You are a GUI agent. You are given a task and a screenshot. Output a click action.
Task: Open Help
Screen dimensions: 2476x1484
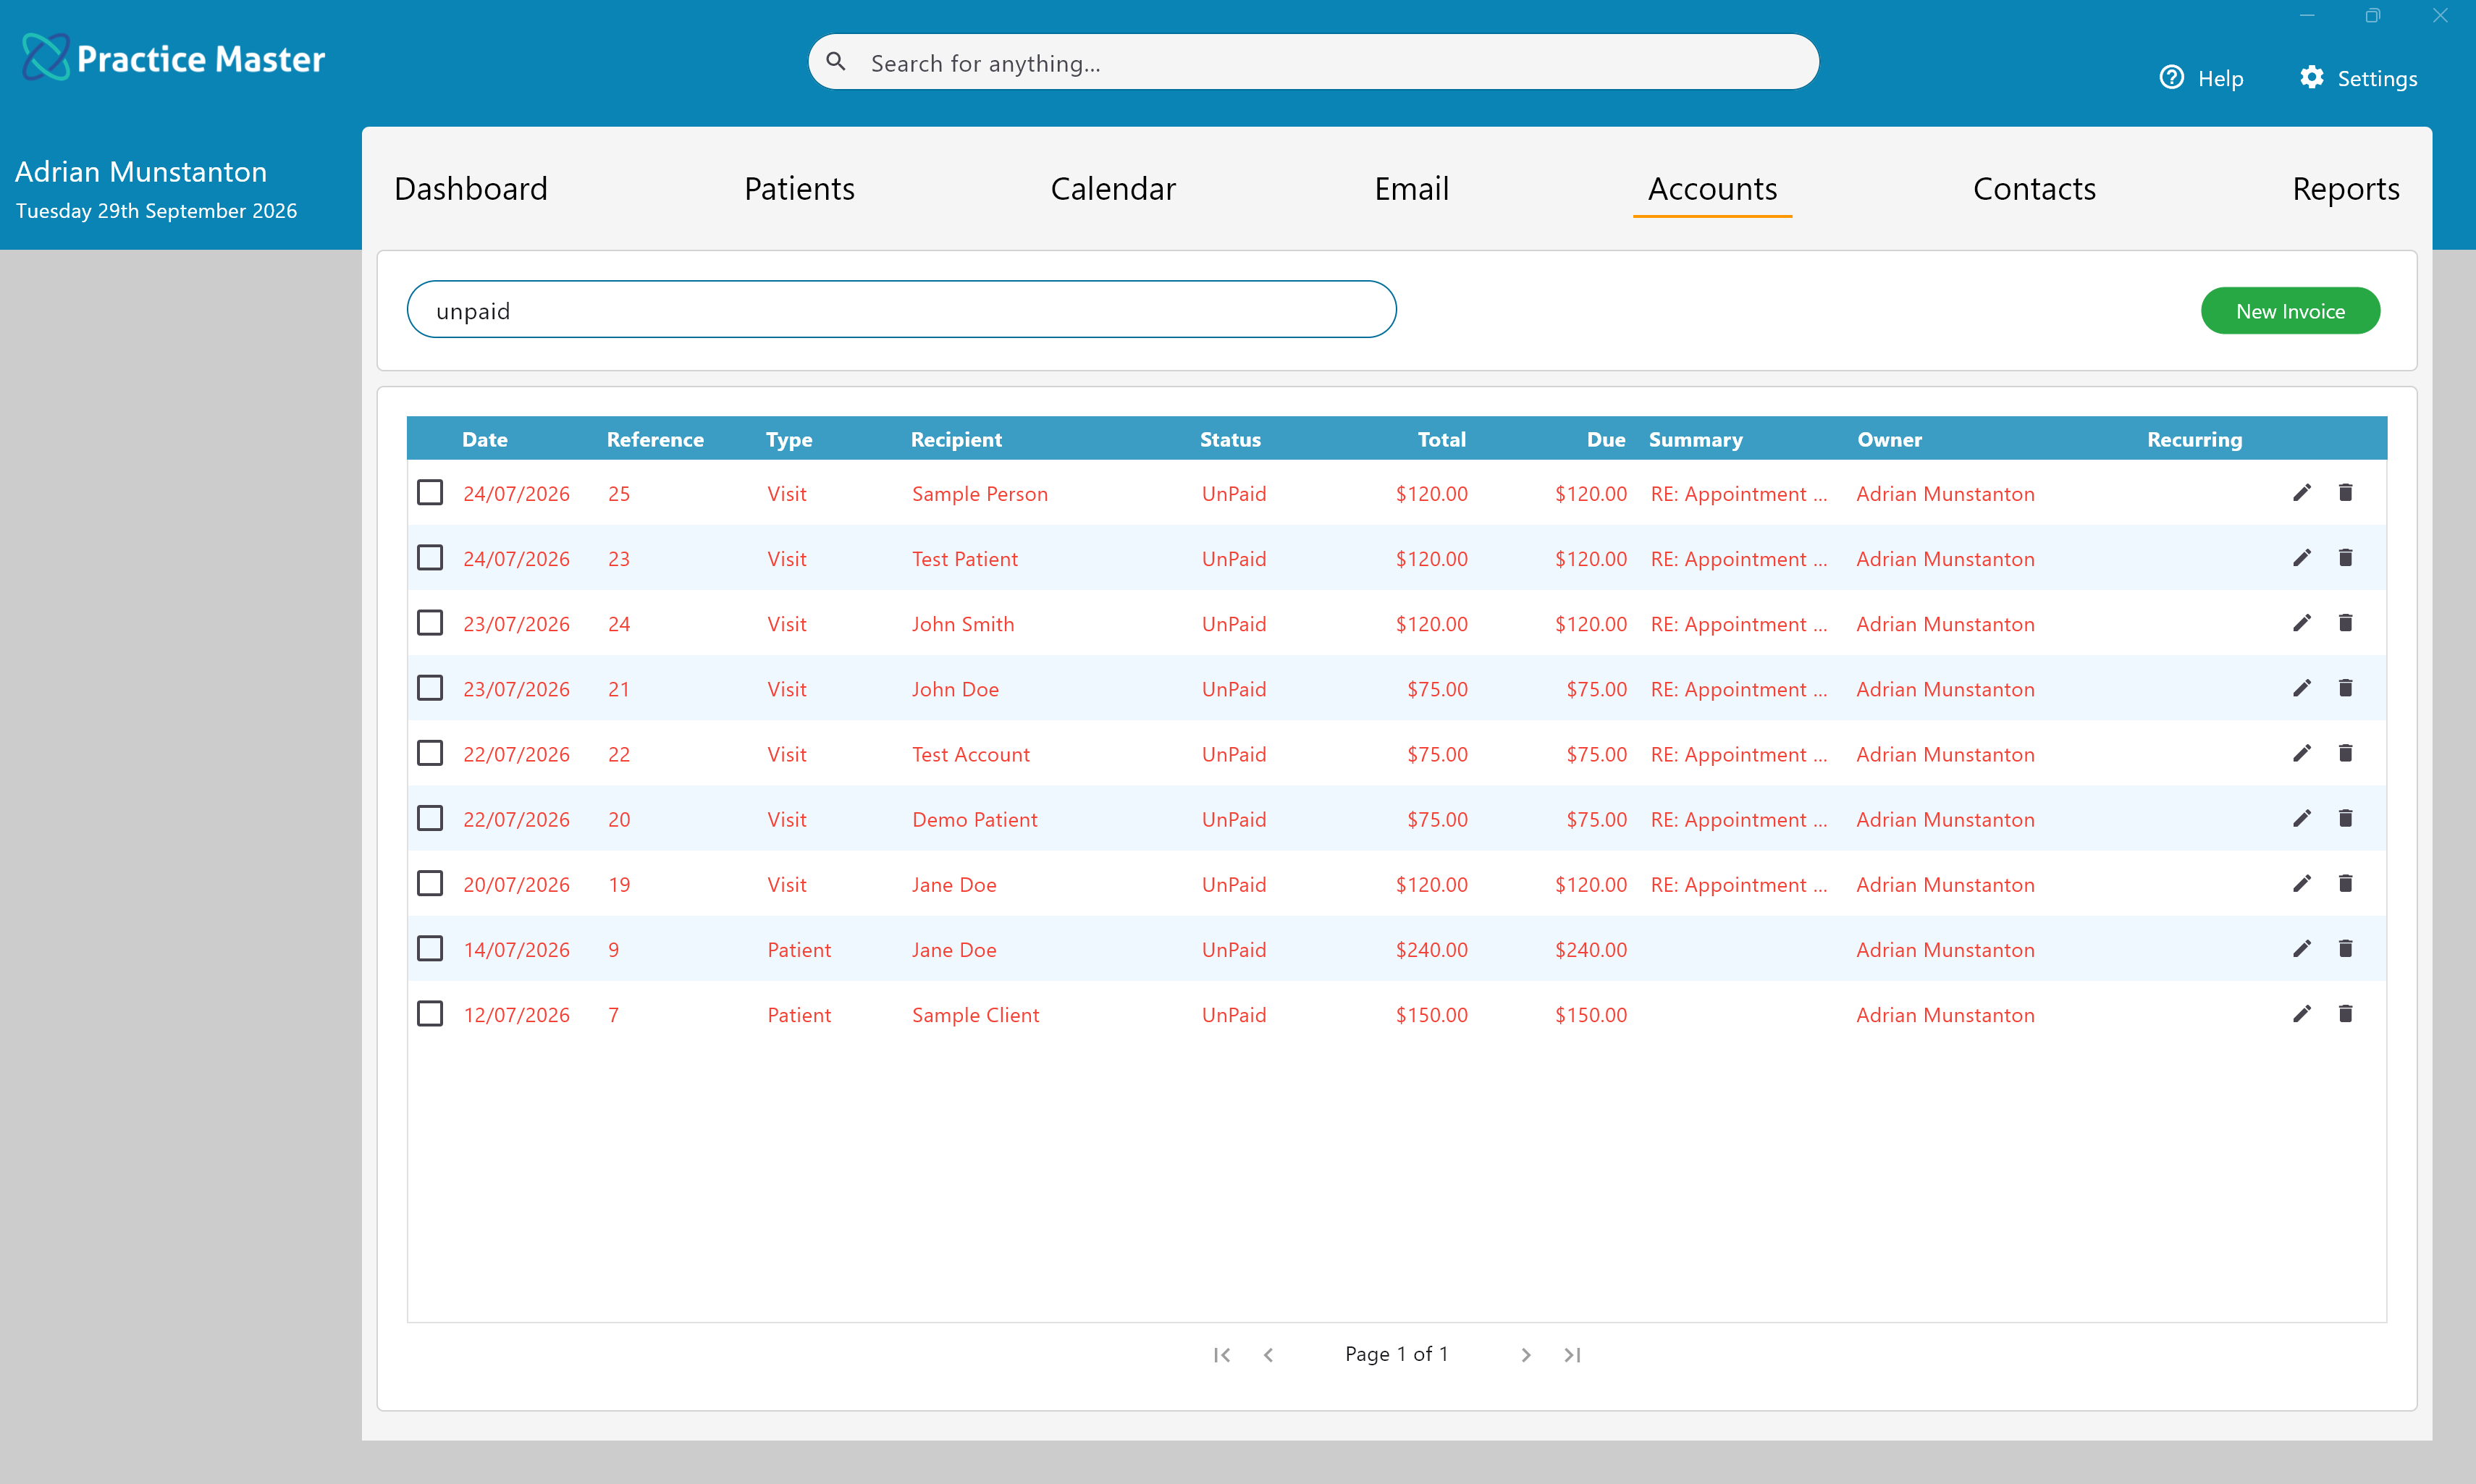(x=2201, y=78)
